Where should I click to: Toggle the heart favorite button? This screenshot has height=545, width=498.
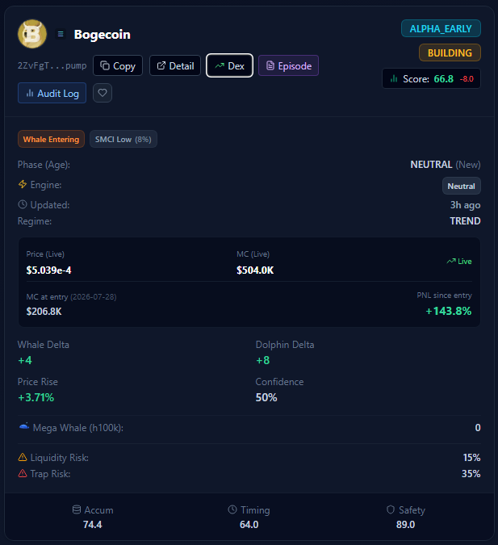(103, 93)
